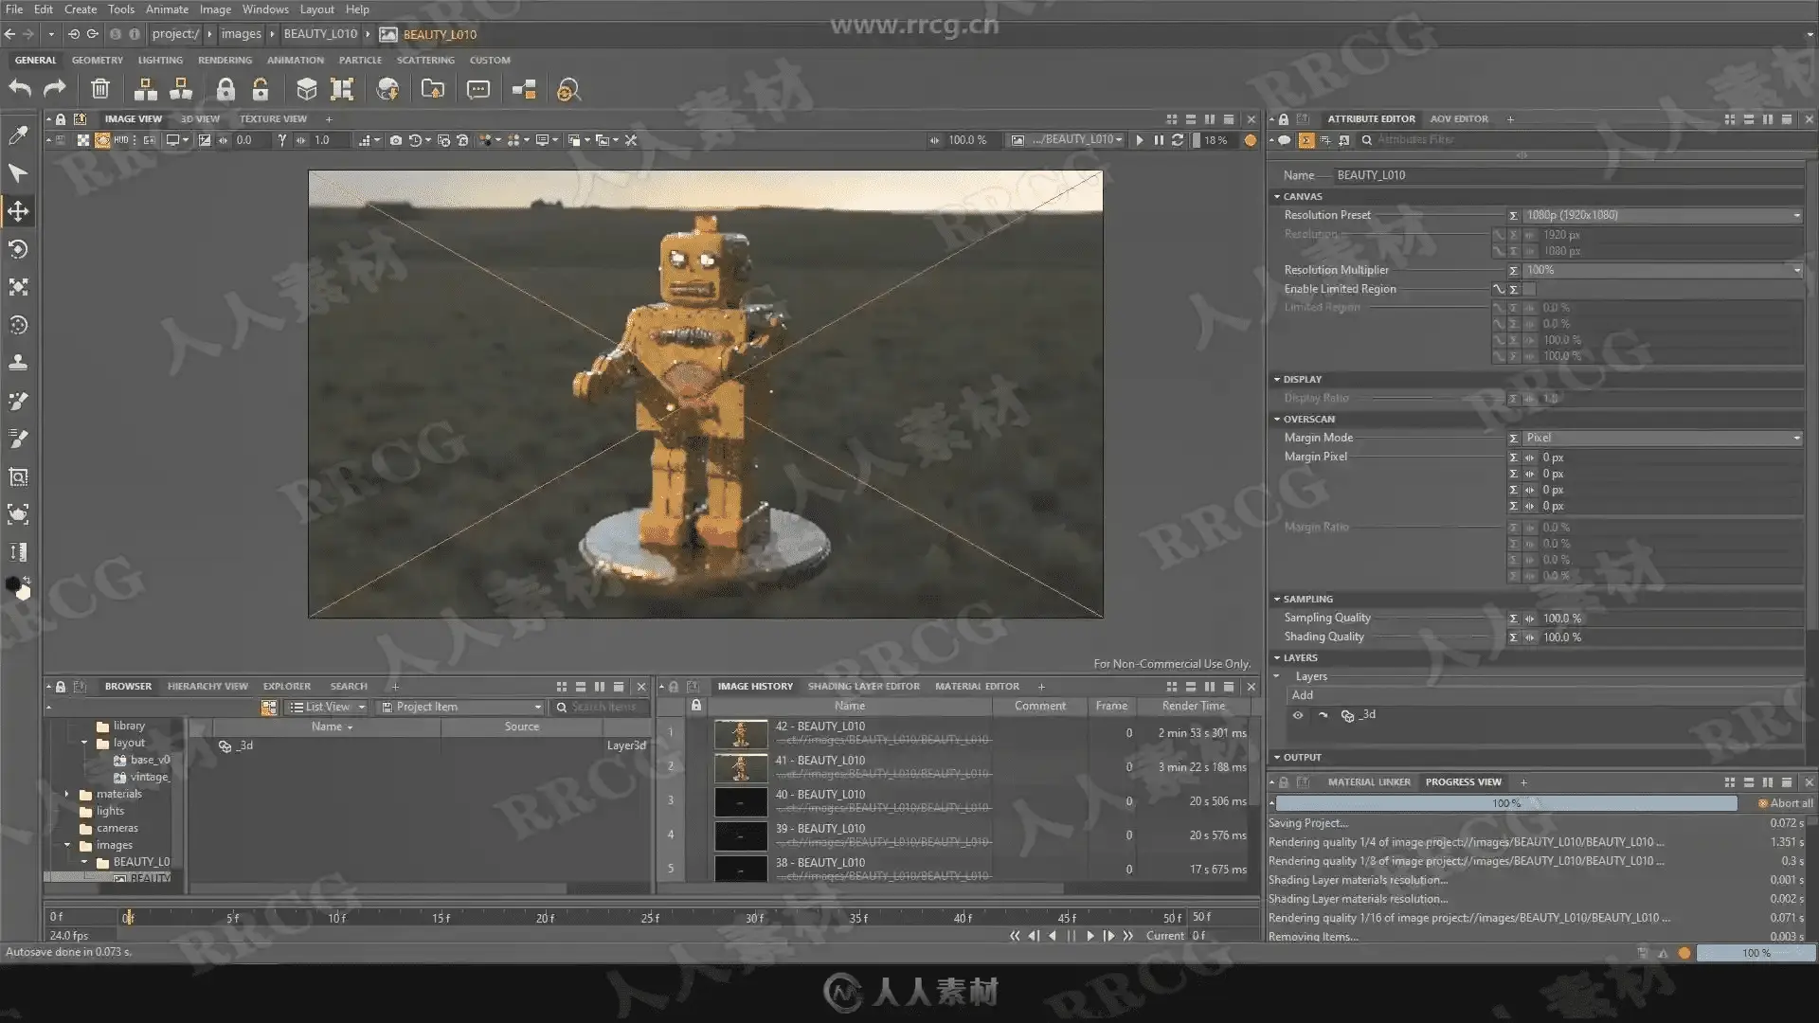Click Abort all in progress view

pyautogui.click(x=1786, y=803)
